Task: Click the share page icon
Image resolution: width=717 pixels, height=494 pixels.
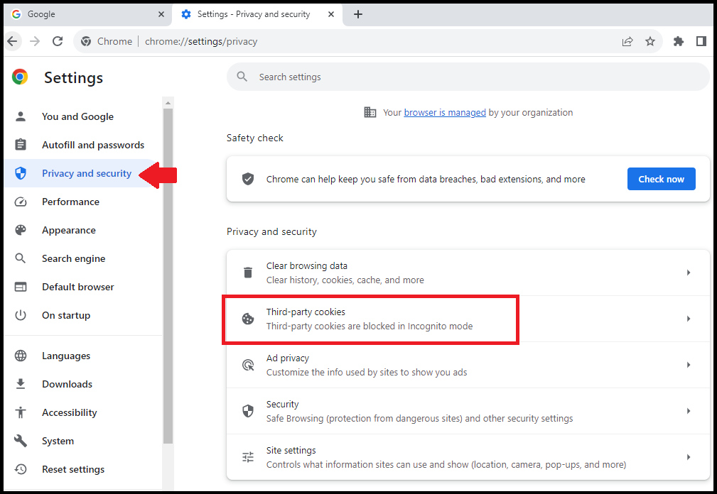Action: click(627, 41)
